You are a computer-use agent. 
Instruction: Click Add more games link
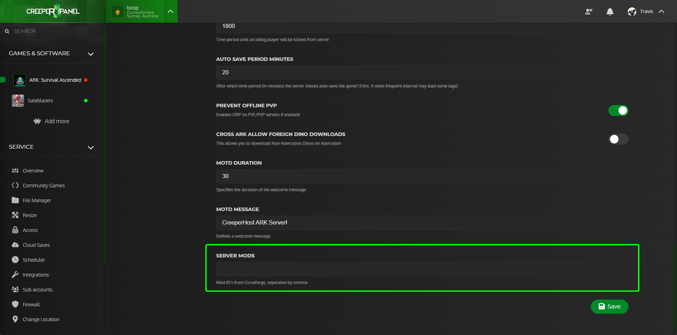[57, 121]
